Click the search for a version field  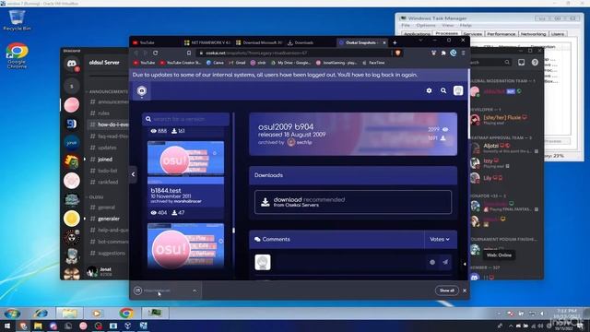click(x=186, y=119)
